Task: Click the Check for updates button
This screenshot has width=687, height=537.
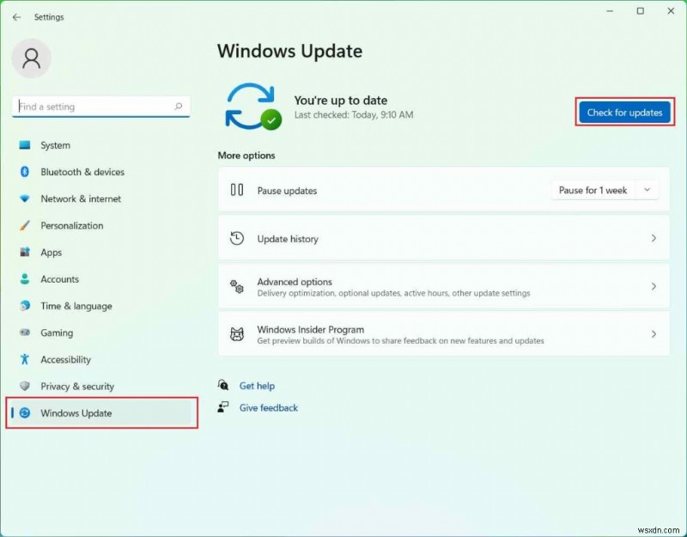Action: coord(624,112)
